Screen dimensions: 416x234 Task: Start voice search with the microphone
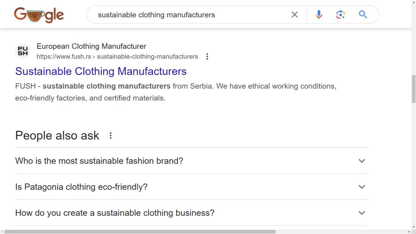point(319,15)
